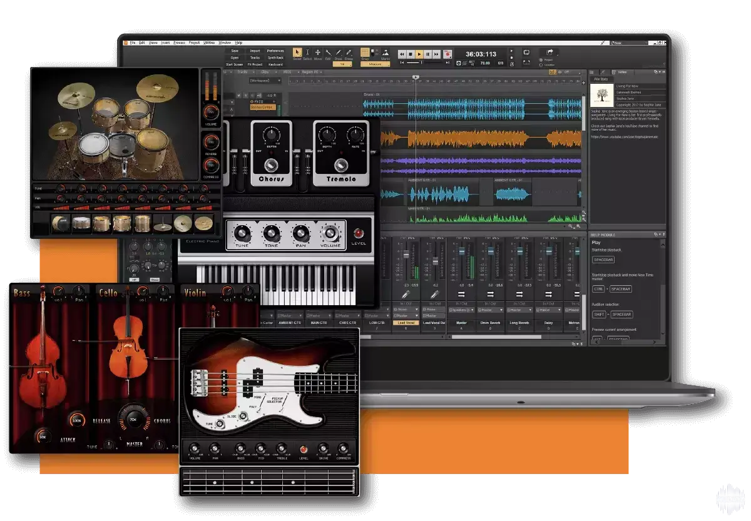Open the Export share icon
751x521 pixels.
[x=550, y=52]
